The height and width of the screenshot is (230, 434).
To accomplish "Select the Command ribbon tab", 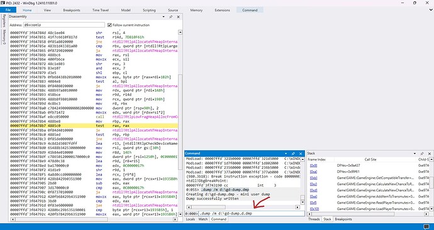I will [250, 10].
